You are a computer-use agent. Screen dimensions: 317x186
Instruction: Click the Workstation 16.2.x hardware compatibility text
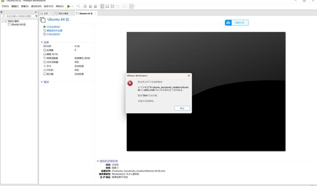[125, 174]
